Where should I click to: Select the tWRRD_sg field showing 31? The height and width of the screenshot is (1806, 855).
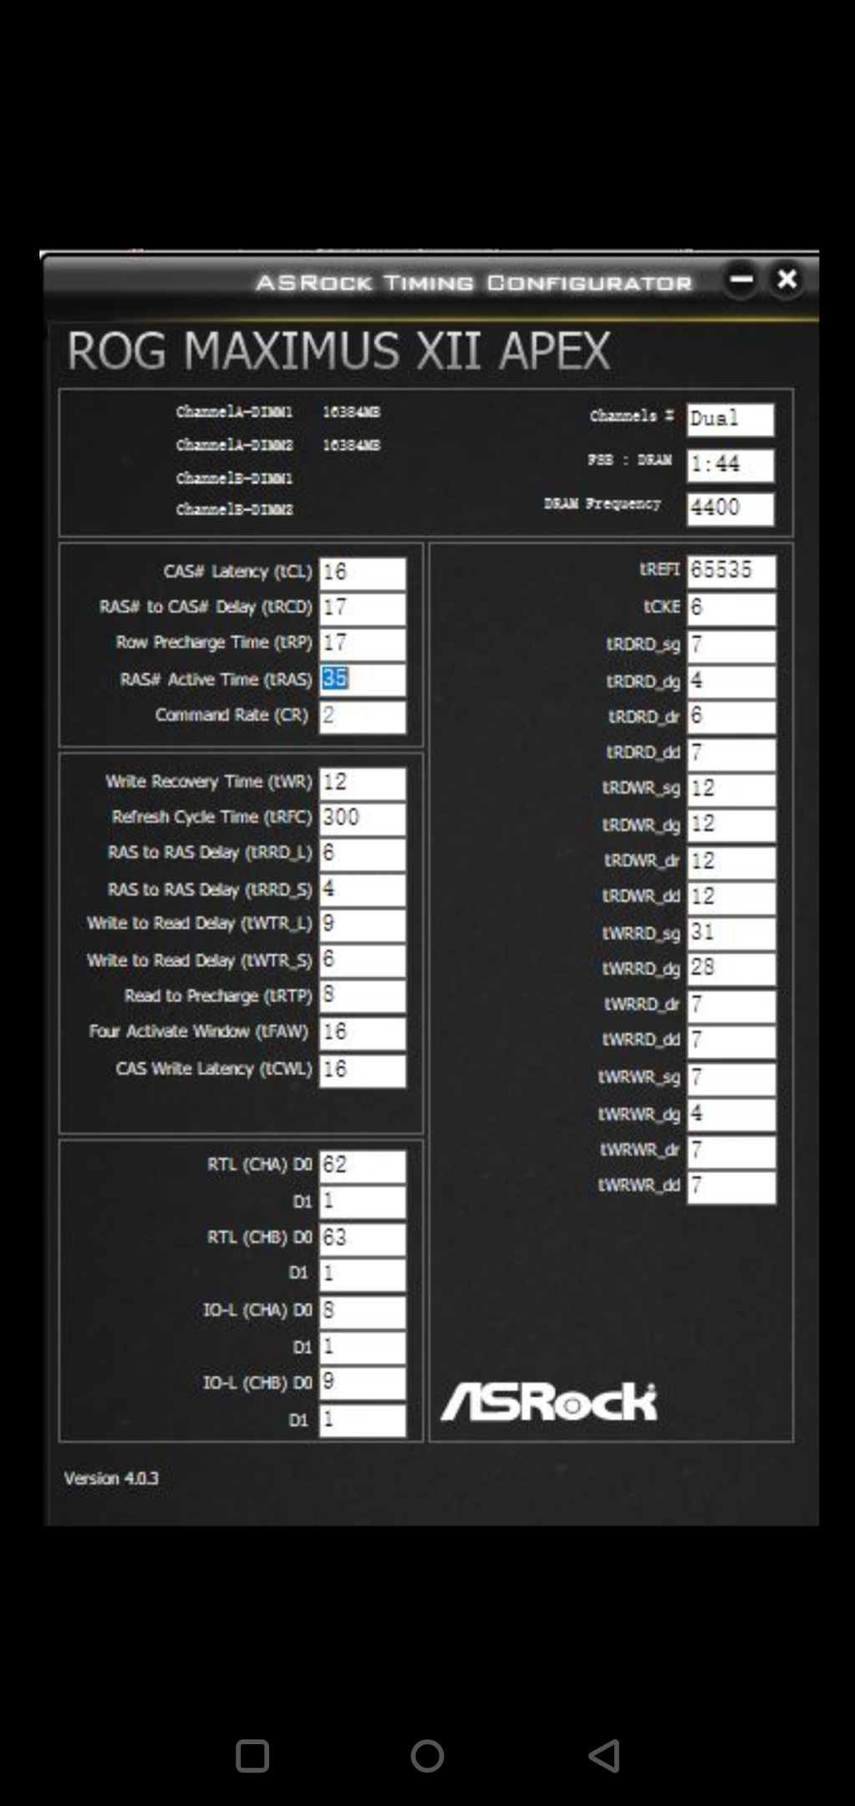pos(731,933)
